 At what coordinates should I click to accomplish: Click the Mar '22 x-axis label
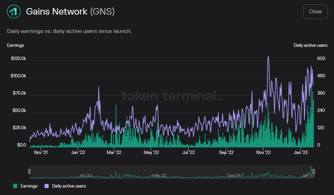pos(114,153)
